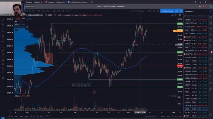This screenshot has height=119, width=213.
Task: Click the red event marker on time axis
Action: tap(95, 92)
